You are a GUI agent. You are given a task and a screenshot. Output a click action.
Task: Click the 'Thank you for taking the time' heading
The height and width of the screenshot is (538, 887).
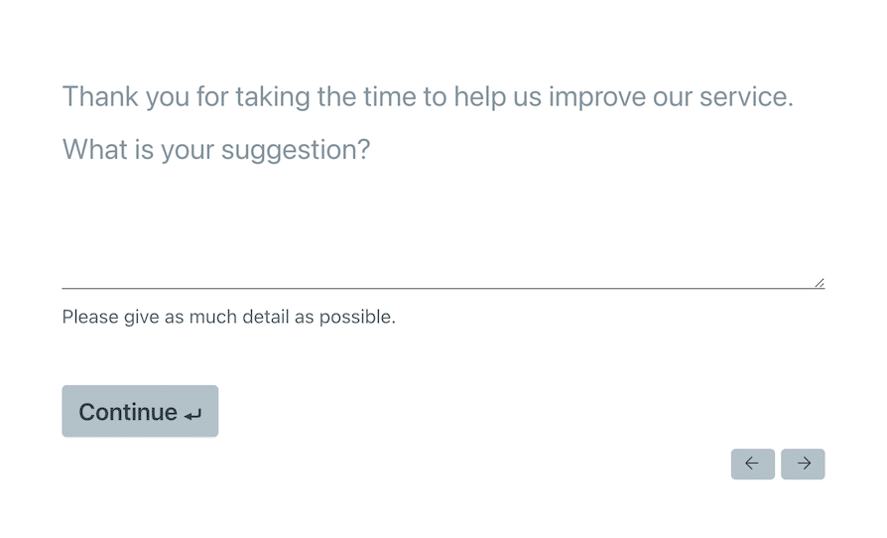tap(428, 96)
